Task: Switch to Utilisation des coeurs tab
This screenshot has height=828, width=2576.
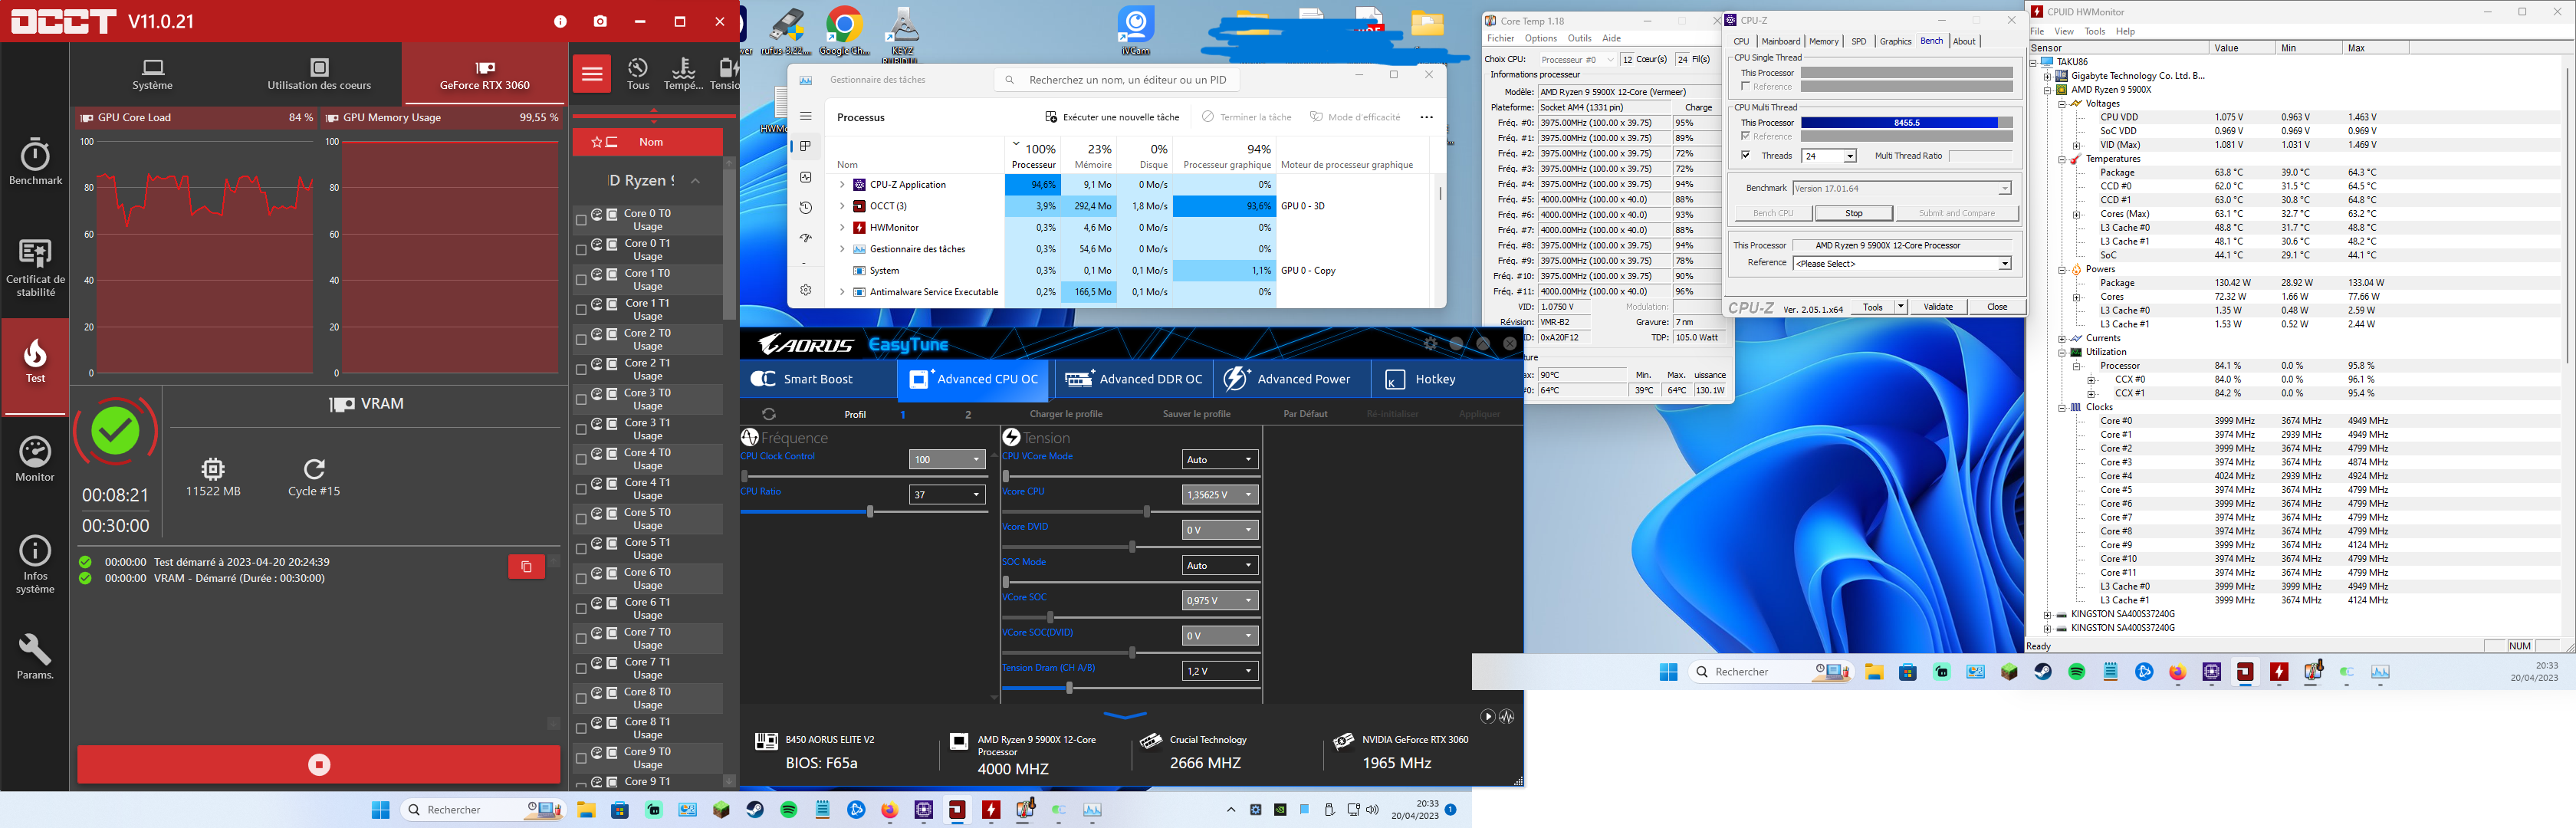Action: pos(319,74)
